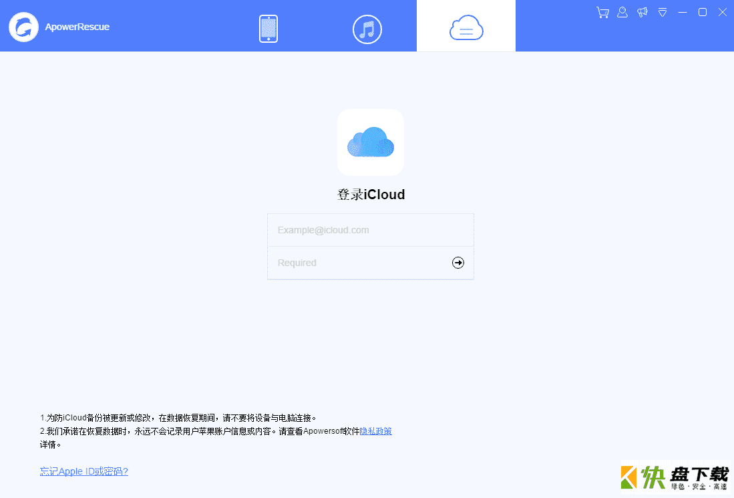Click the iCloud cloud logo image
The width and height of the screenshot is (734, 498).
[x=371, y=142]
